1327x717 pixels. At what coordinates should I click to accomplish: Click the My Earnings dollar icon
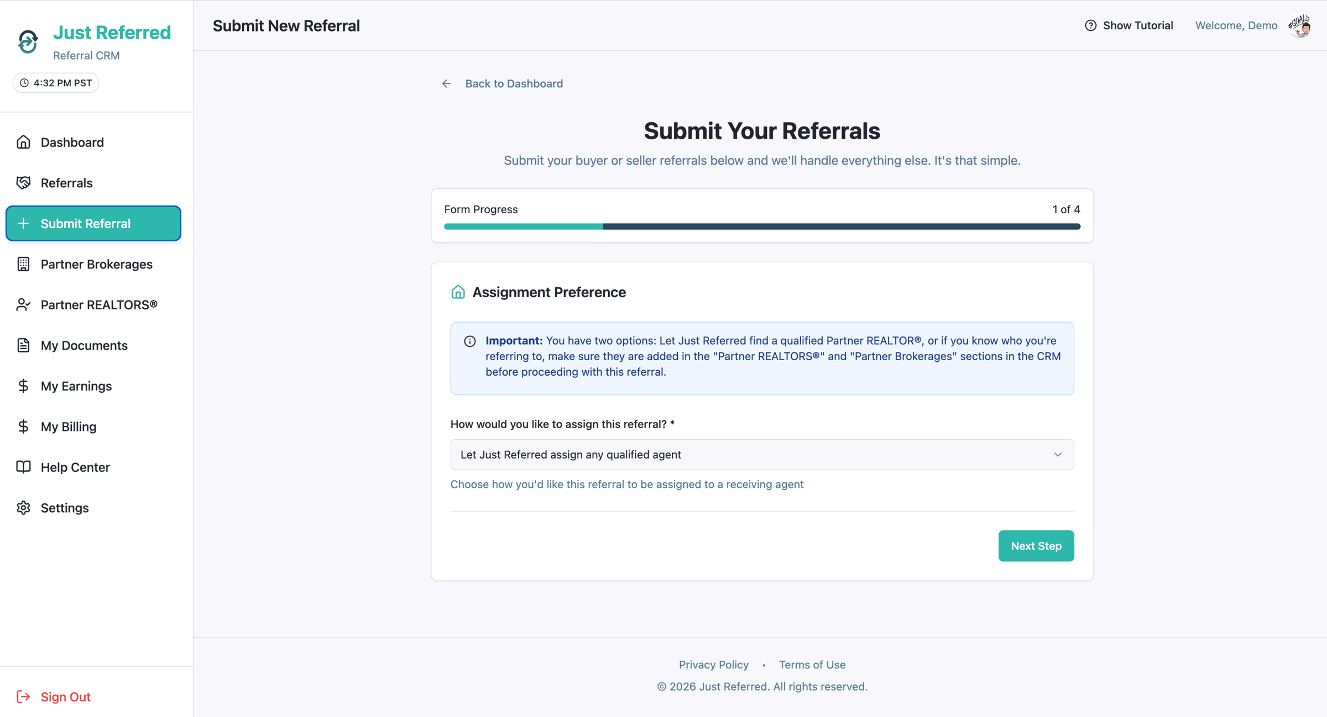pos(24,386)
